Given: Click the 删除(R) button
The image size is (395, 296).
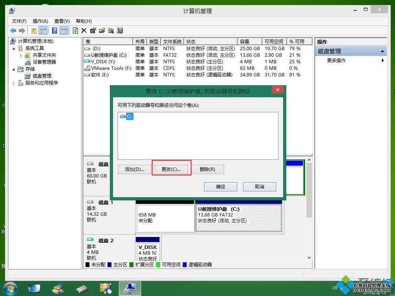Looking at the screenshot, I should click(x=207, y=169).
